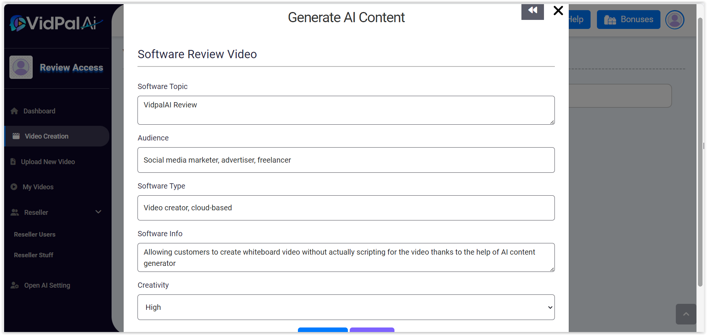707x335 pixels.
Task: Click the VidPalAi logo
Action: pyautogui.click(x=56, y=23)
